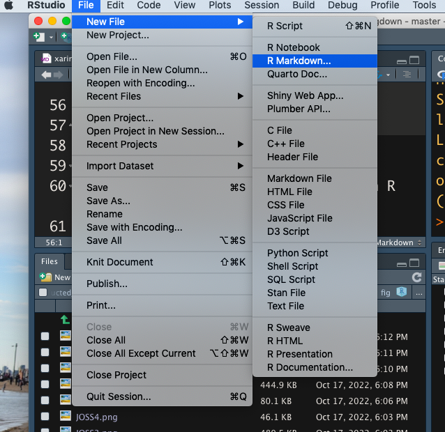
Task: Select Shiny Web App... menu entry
Action: coord(315,95)
